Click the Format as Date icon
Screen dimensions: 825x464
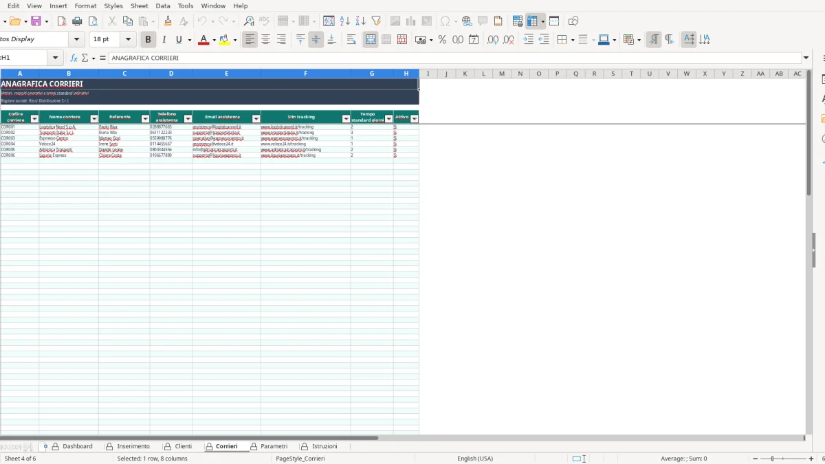474,40
